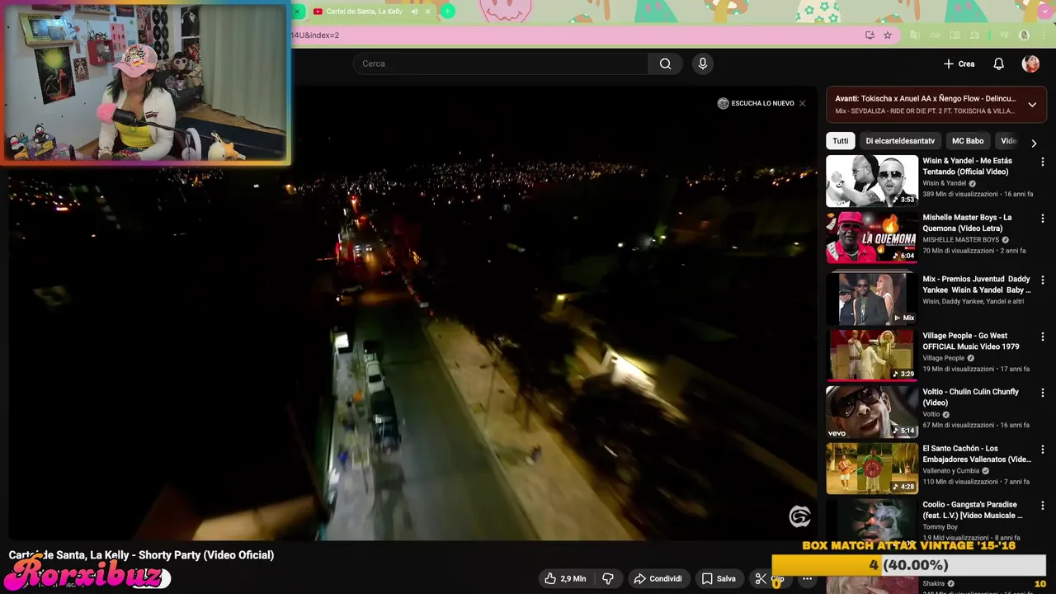Show more filter chips with right arrow

click(1034, 143)
